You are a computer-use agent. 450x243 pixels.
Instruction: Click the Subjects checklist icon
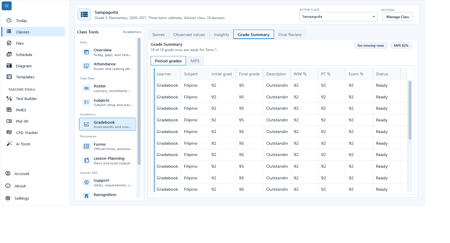86,102
